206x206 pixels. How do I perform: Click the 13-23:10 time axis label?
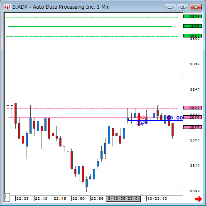pyautogui.click(x=157, y=199)
